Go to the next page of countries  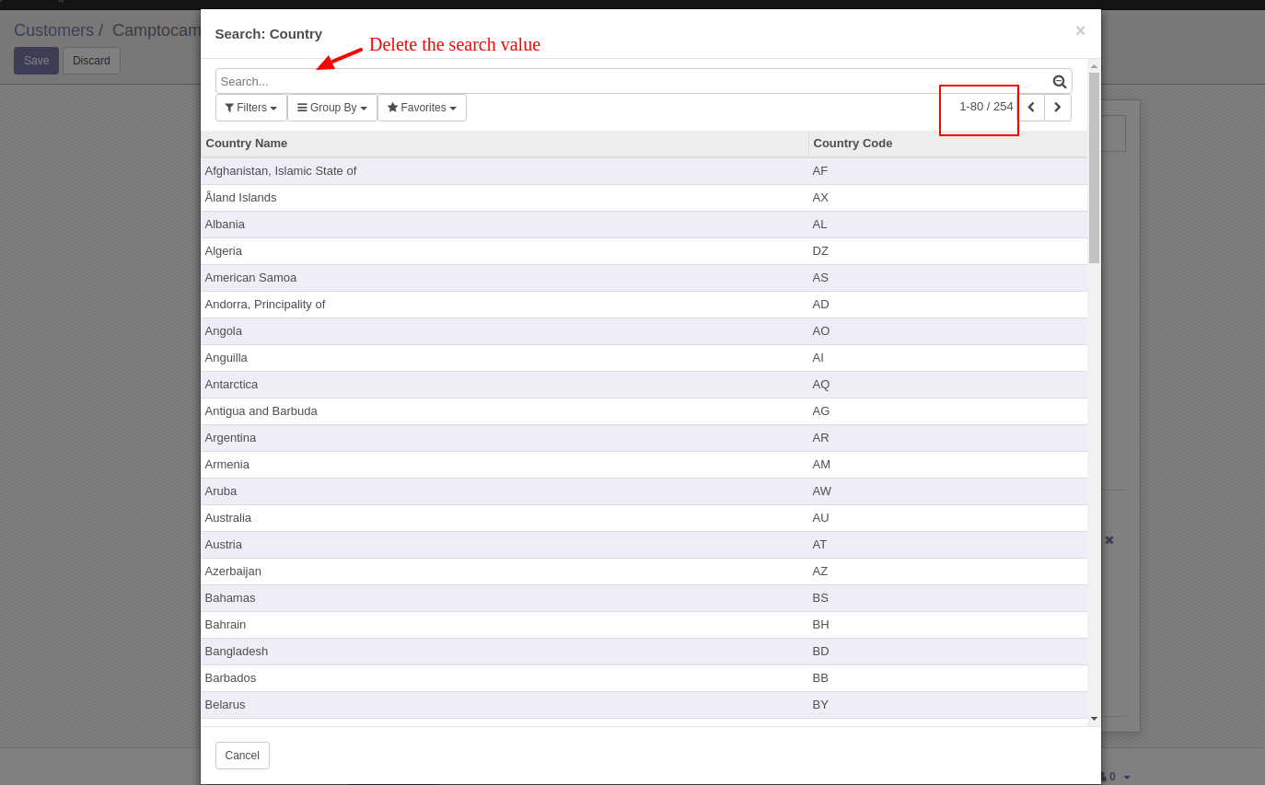[1057, 107]
